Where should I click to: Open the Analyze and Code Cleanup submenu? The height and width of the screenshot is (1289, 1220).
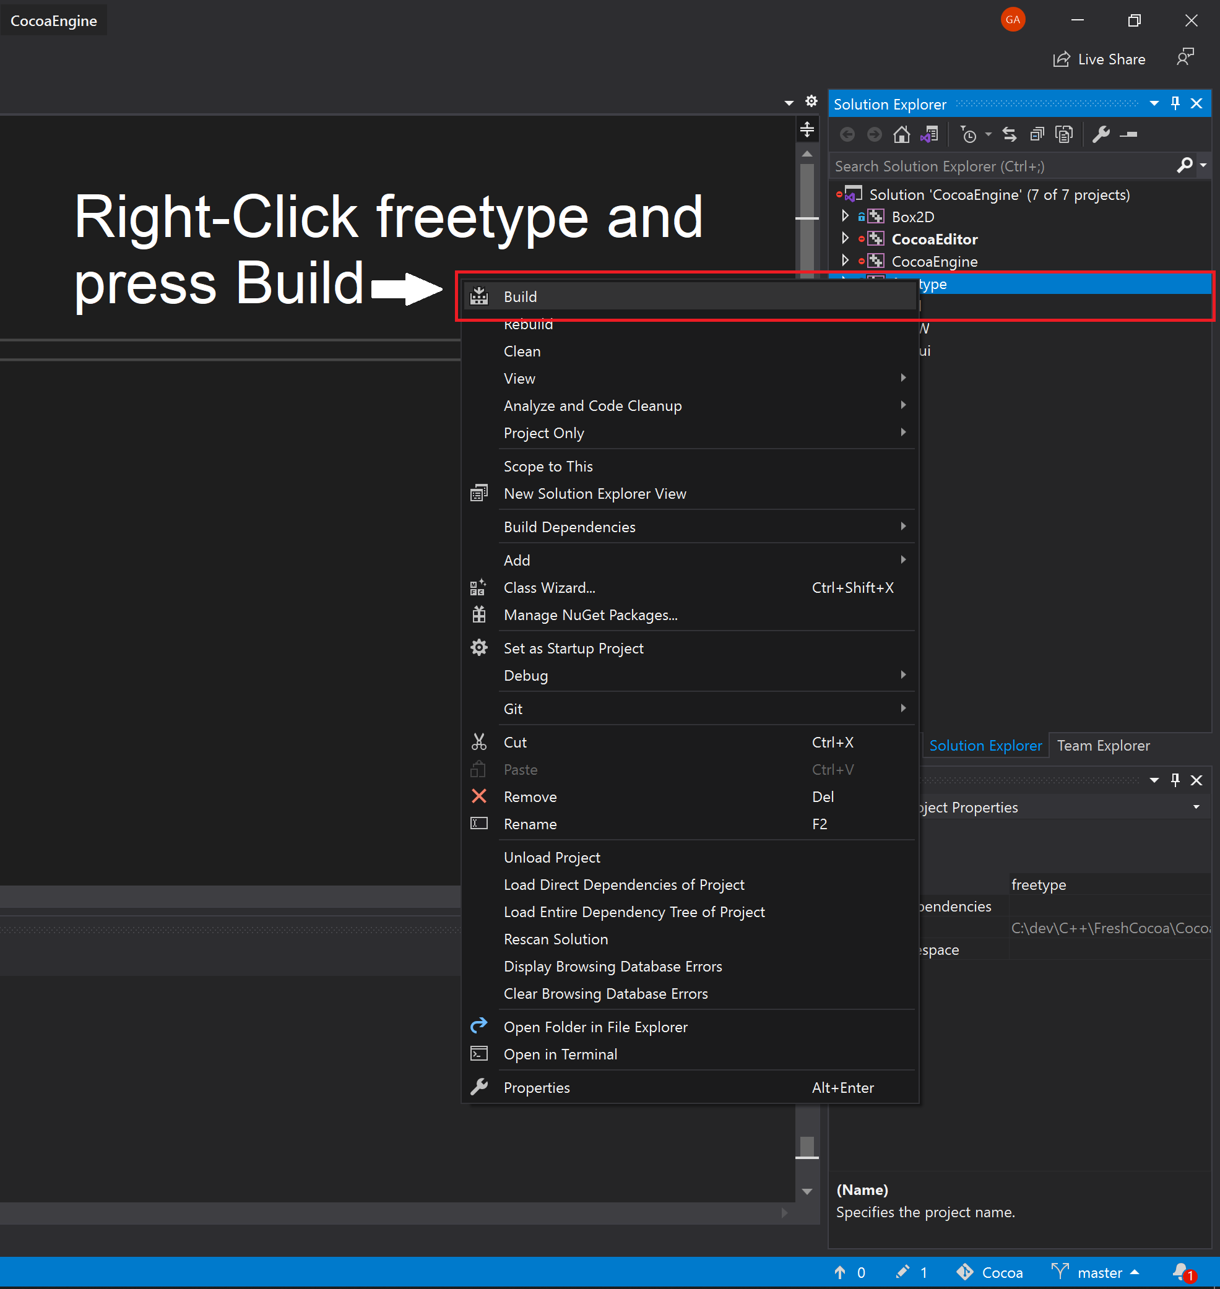689,405
